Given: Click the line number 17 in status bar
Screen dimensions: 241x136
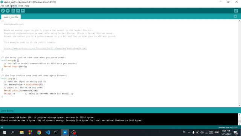Looking at the screenshot, I should tap(2, 128).
